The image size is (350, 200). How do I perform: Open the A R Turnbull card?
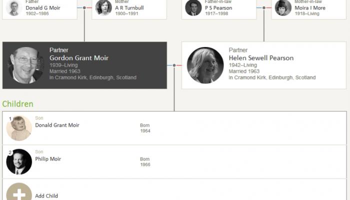(129, 9)
